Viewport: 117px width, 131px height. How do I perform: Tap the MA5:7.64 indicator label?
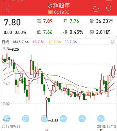(21, 42)
